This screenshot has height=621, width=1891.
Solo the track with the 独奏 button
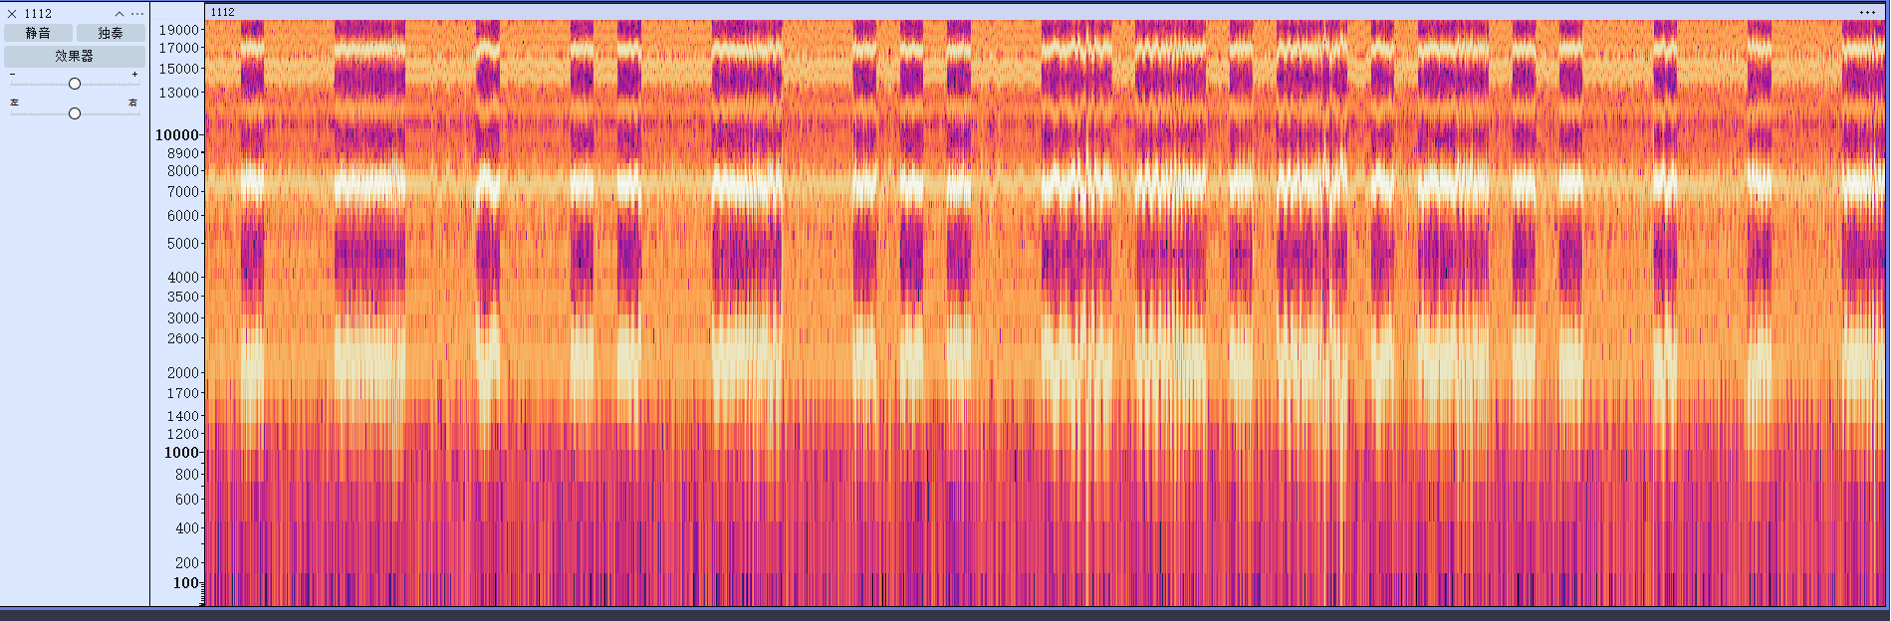tap(111, 33)
